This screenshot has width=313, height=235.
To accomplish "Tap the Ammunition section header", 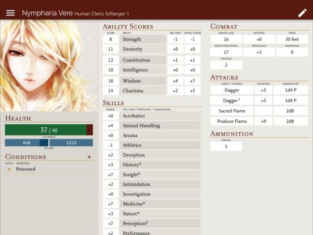I will tap(232, 133).
